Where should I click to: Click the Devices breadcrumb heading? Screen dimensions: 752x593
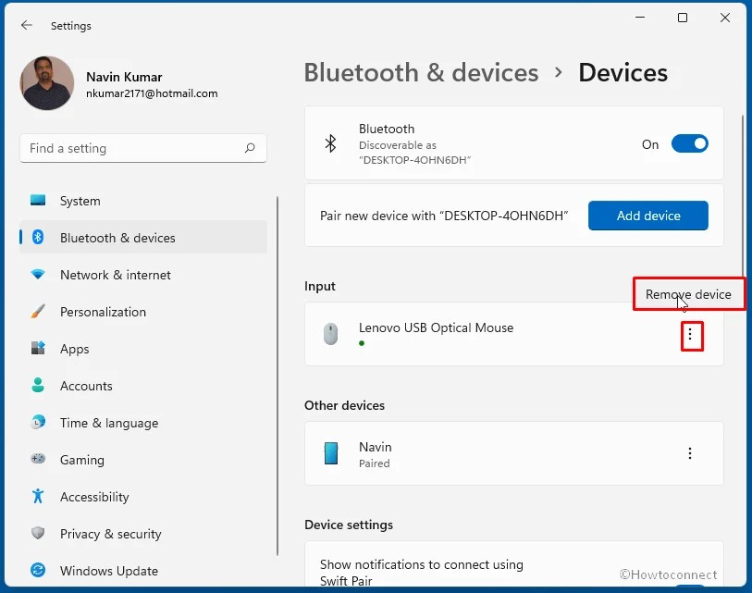pos(623,72)
